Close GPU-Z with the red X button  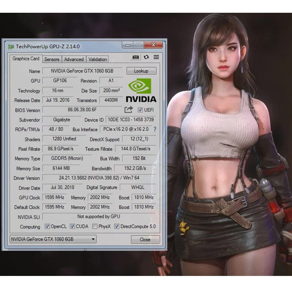tap(153, 45)
